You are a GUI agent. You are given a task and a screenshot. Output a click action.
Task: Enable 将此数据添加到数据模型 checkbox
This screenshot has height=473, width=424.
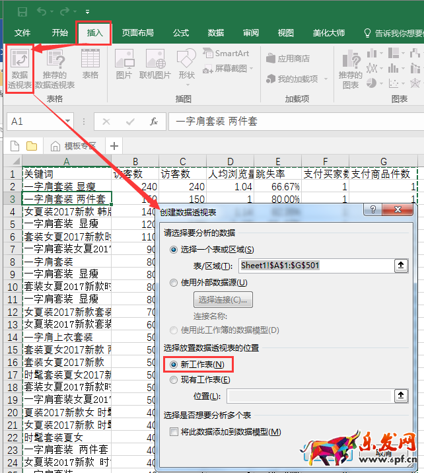pyautogui.click(x=174, y=432)
